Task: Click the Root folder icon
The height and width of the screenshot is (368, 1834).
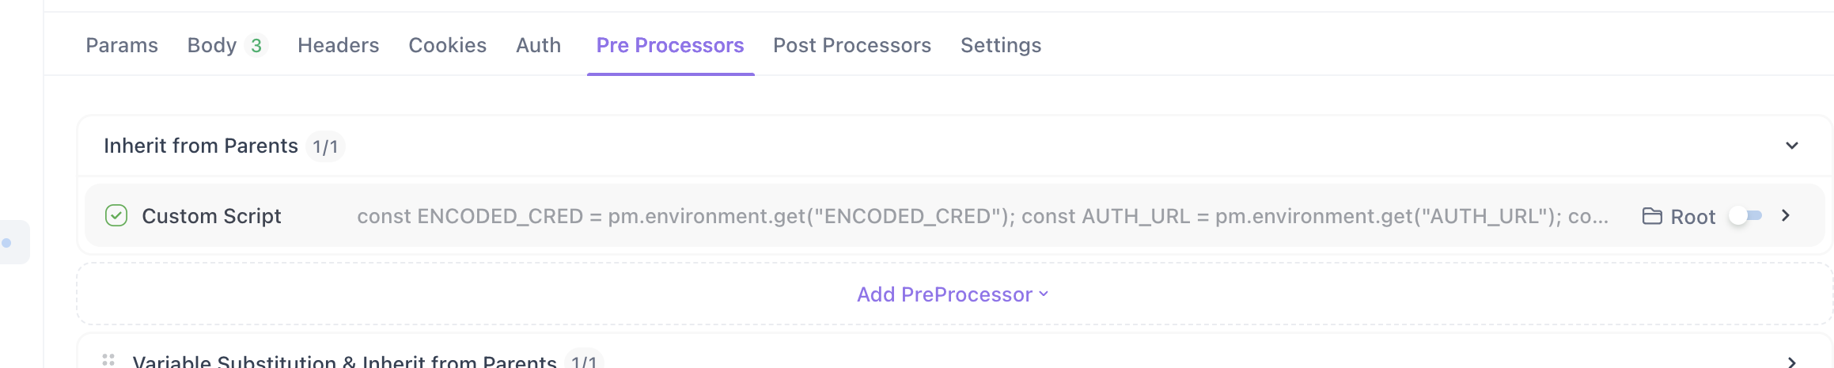Action: pyautogui.click(x=1652, y=216)
